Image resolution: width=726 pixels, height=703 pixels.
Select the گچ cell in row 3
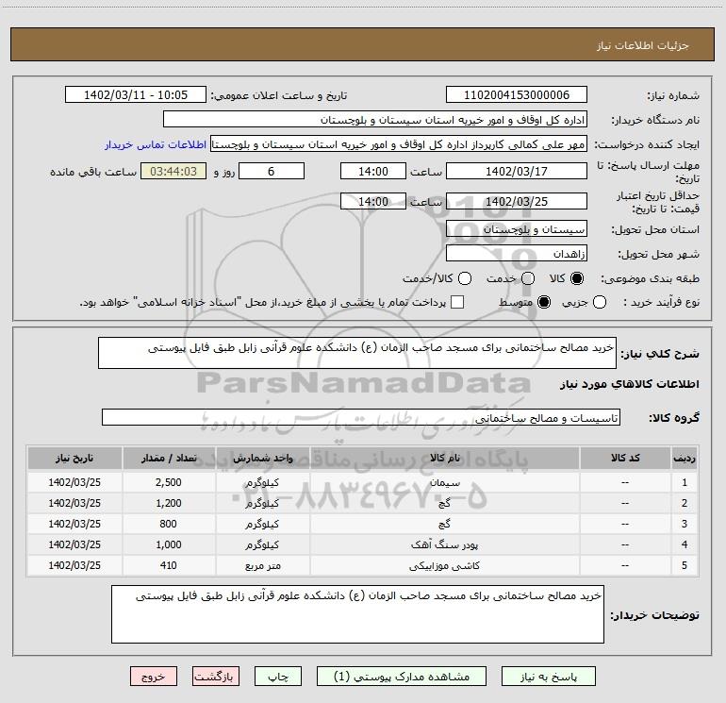click(444, 524)
